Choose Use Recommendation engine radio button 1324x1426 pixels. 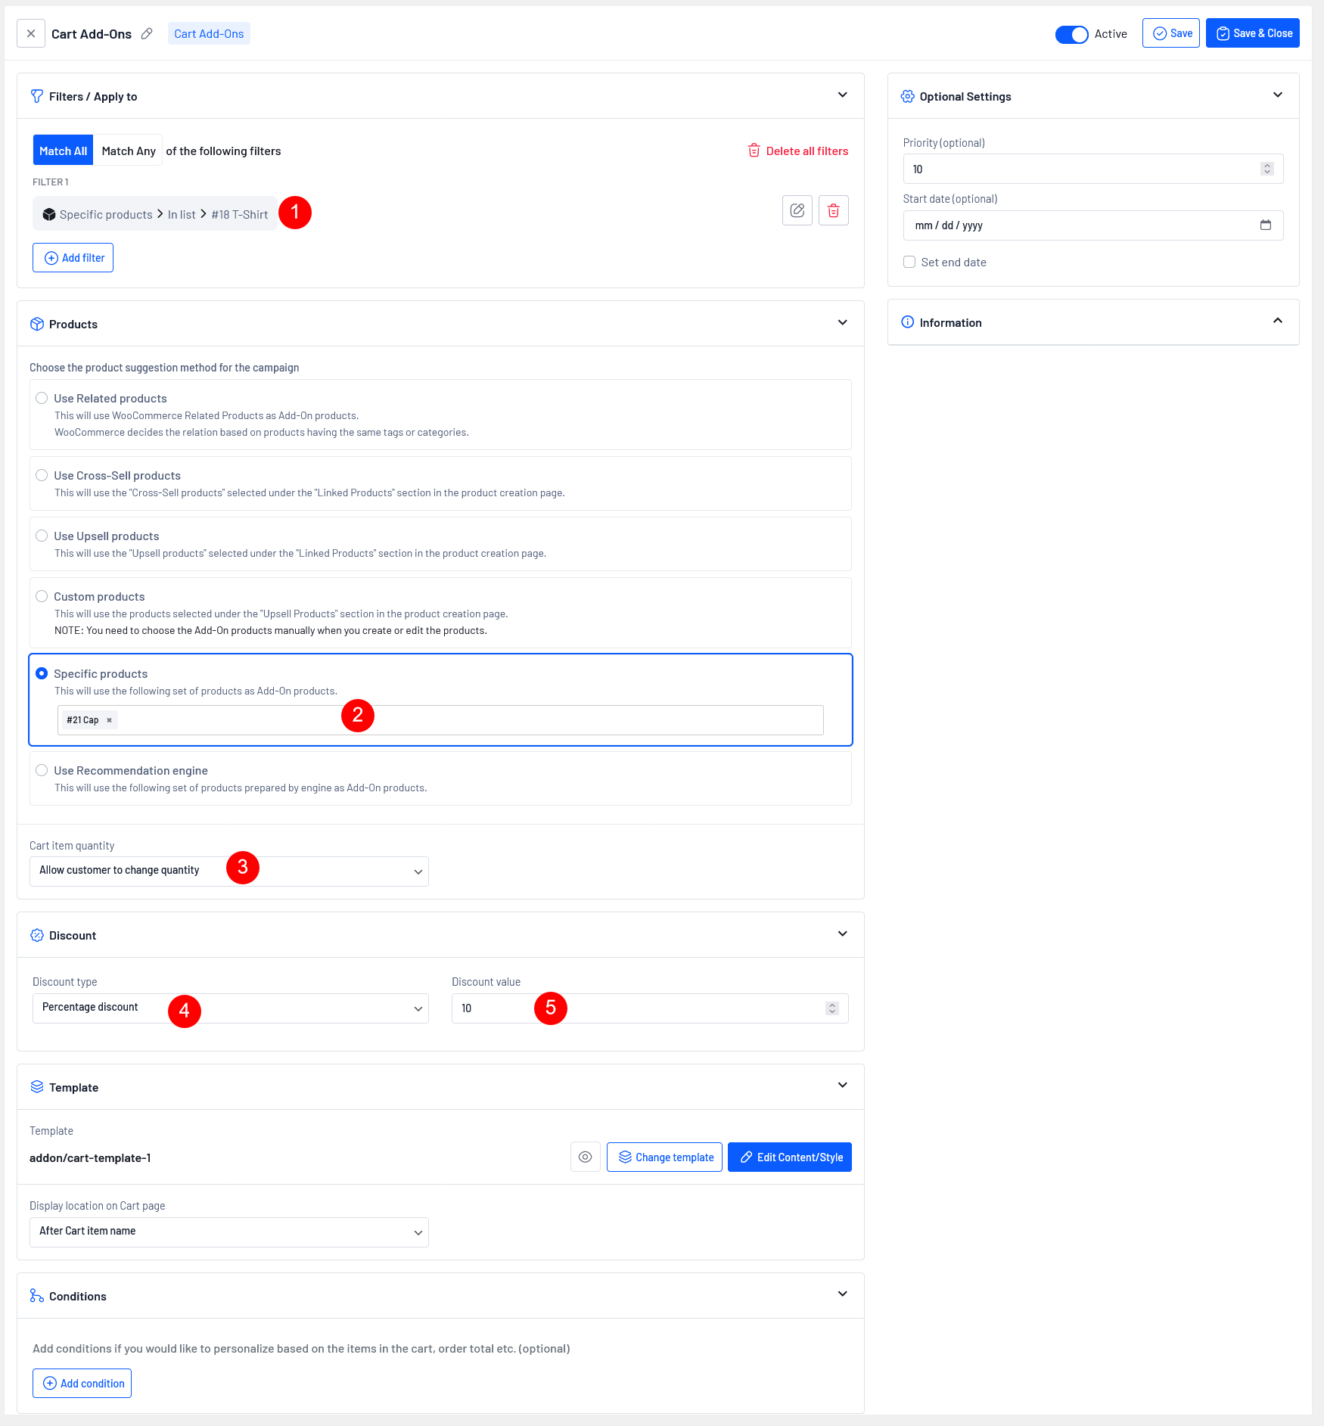[x=42, y=770]
